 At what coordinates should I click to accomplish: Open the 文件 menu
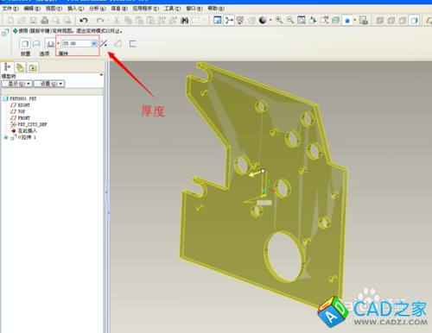pos(10,9)
